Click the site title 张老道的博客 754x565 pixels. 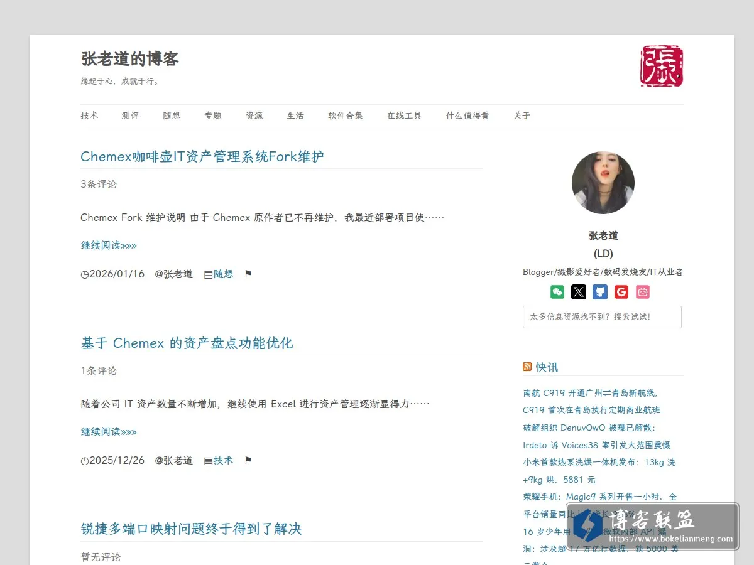coord(130,59)
